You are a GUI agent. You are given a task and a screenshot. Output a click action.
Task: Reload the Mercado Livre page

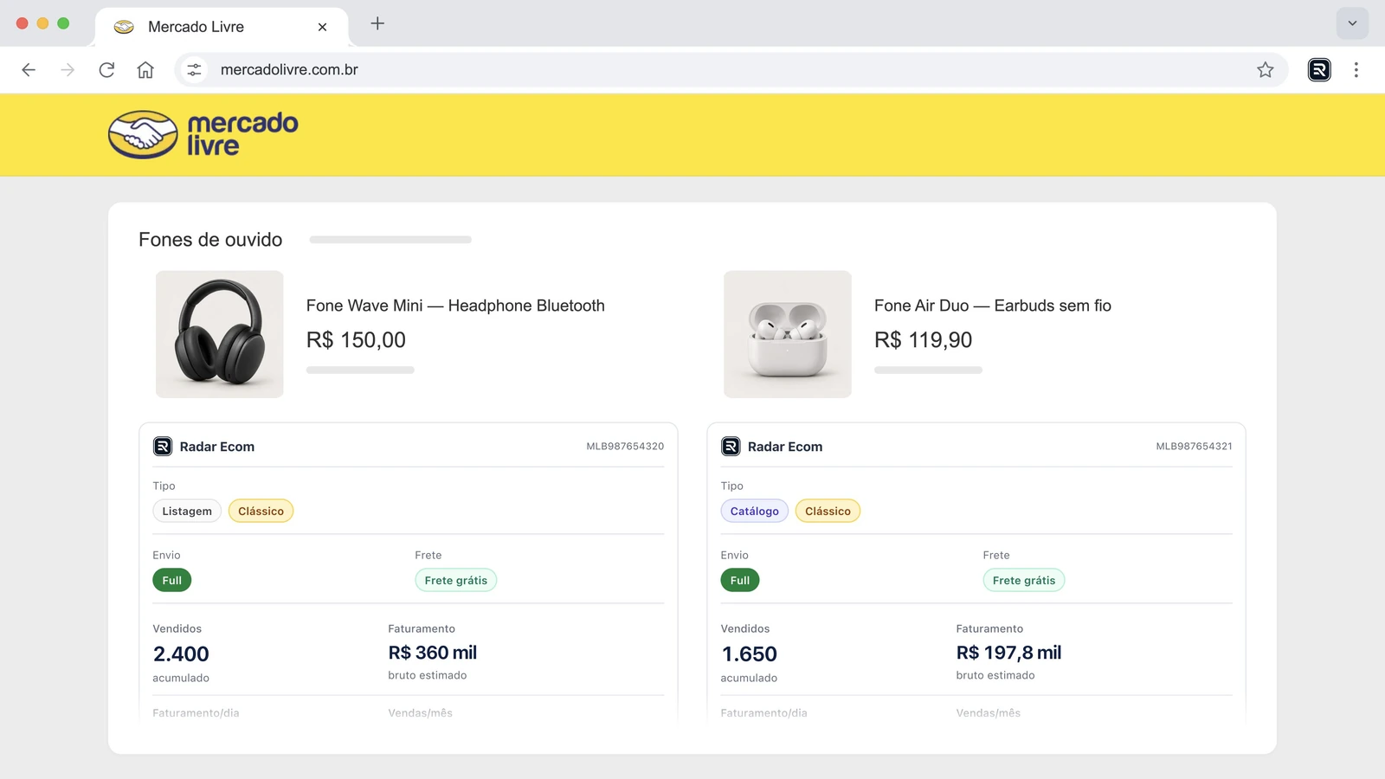coord(106,70)
